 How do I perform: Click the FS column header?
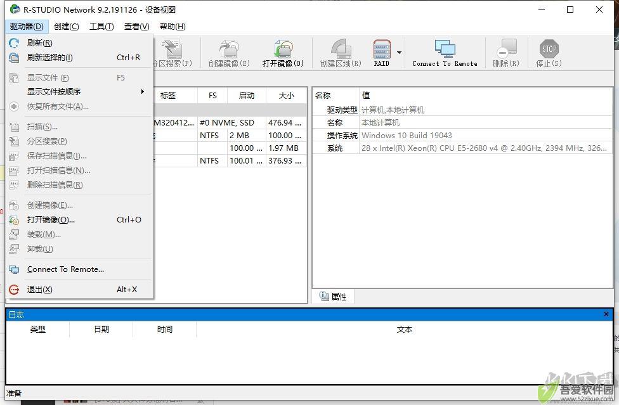(x=212, y=96)
